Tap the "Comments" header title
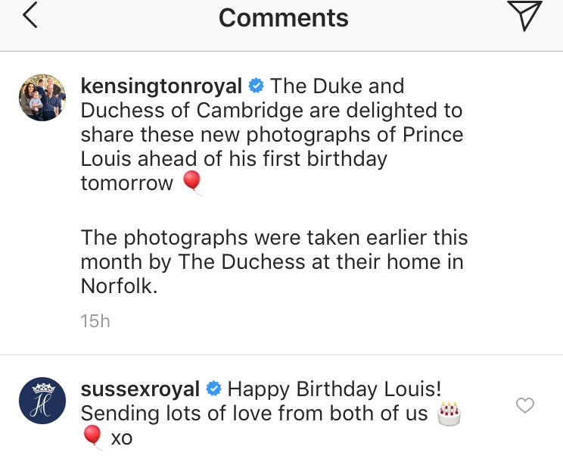The width and height of the screenshot is (563, 459). (283, 18)
